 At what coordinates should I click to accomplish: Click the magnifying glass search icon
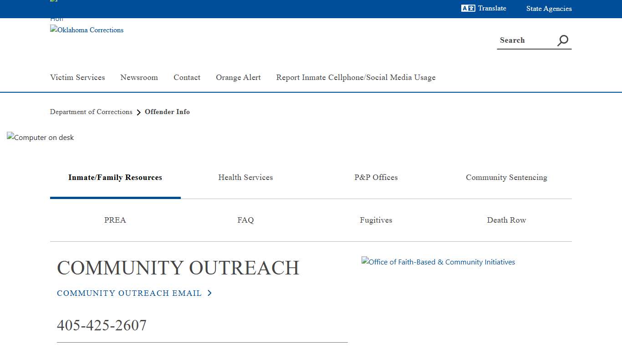(563, 40)
